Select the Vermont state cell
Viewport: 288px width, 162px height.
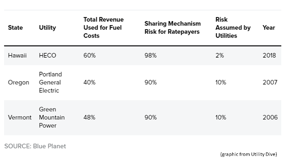(20, 117)
